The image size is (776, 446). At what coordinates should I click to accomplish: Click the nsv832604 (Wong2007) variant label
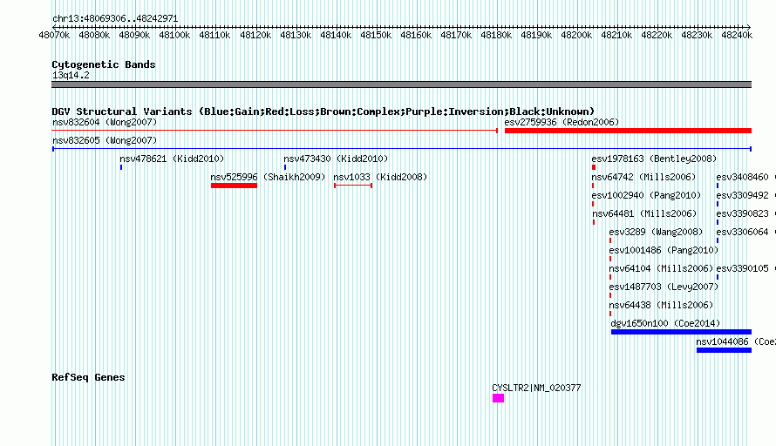(x=105, y=122)
